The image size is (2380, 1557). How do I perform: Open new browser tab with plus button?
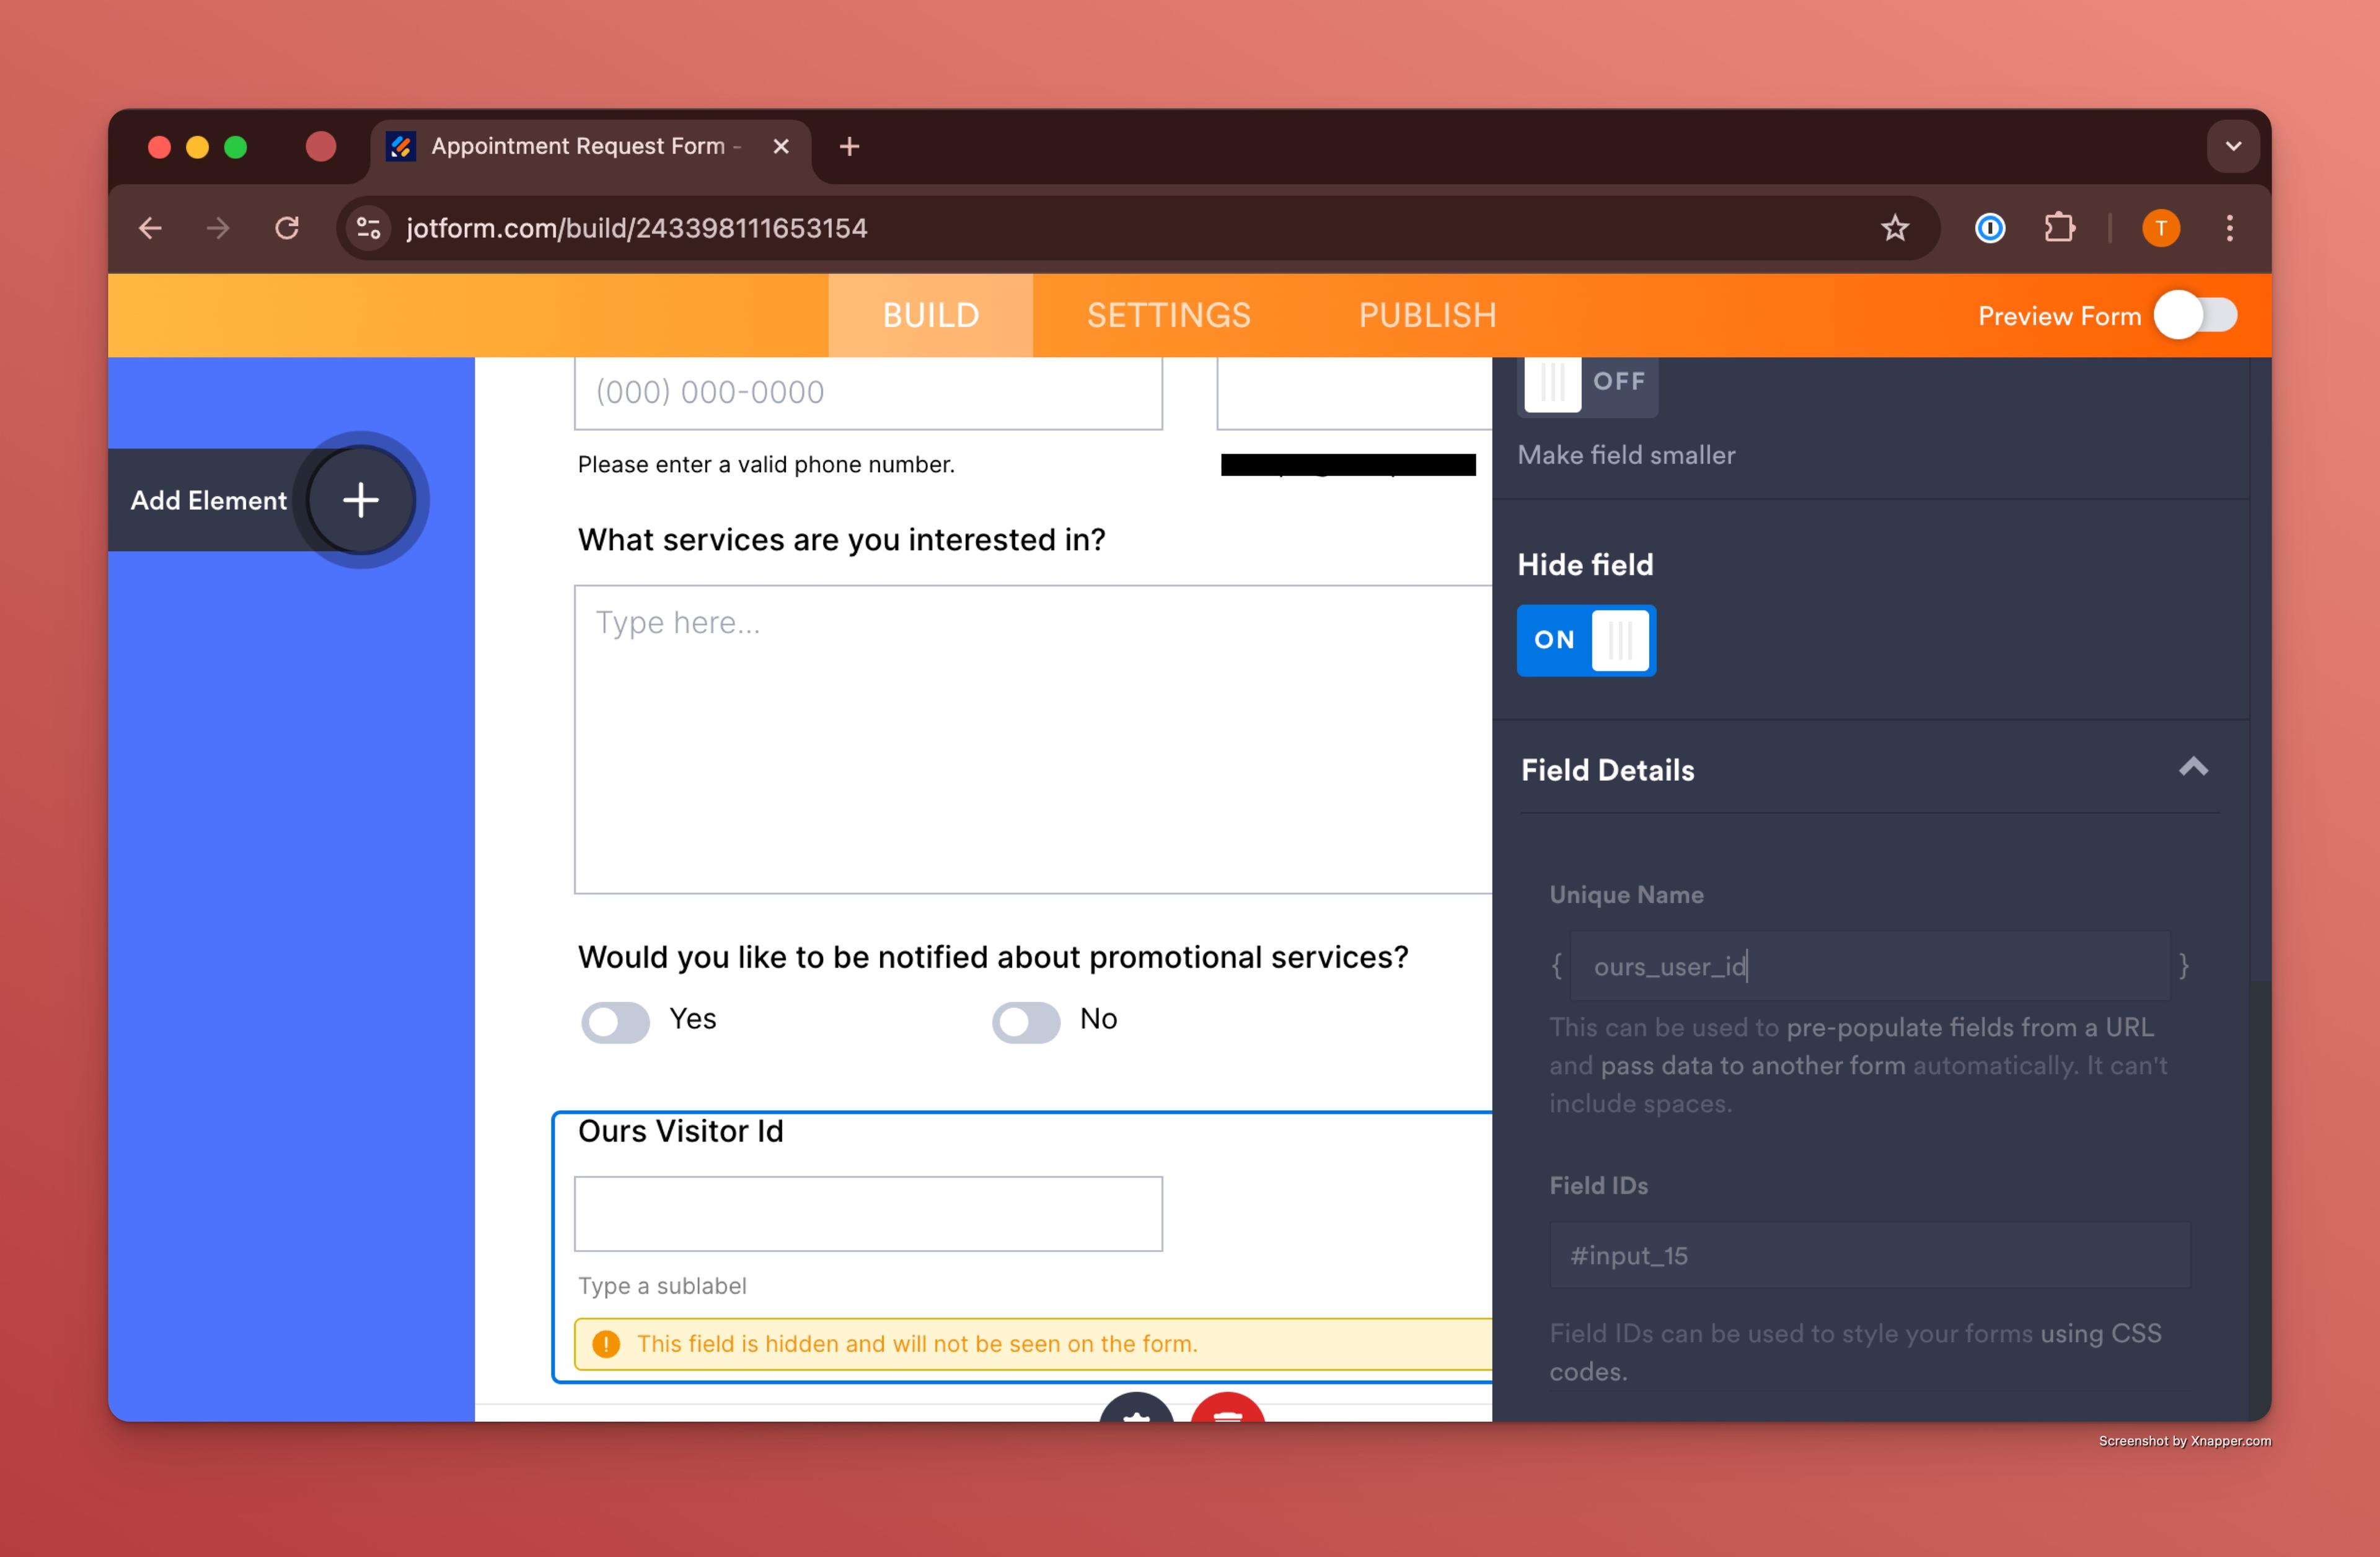(849, 147)
